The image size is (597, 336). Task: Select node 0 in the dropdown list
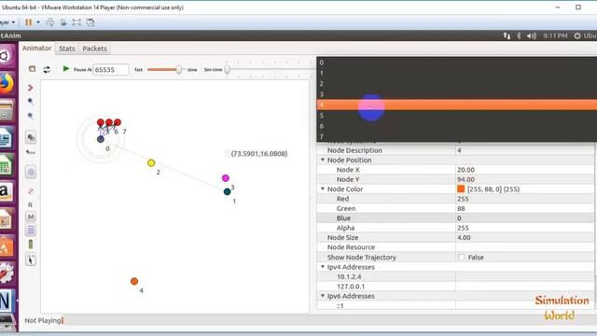coord(456,63)
